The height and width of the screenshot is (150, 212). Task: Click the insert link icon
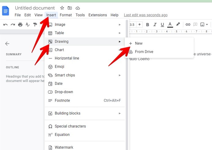(x=188, y=24)
